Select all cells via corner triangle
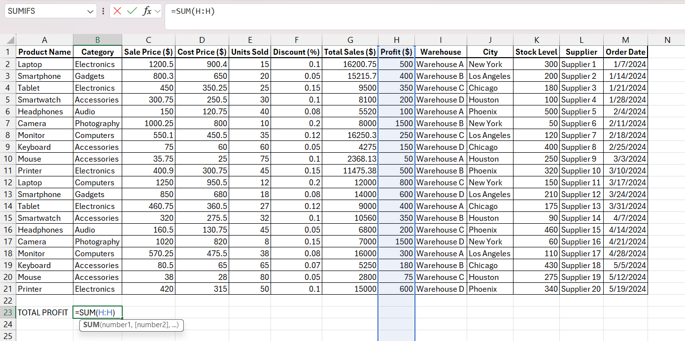 click(8, 40)
